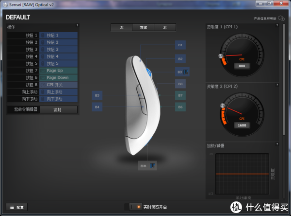Click the keyboard icon beside Page Down
Viewport: 291px width, 216px height.
[43, 78]
